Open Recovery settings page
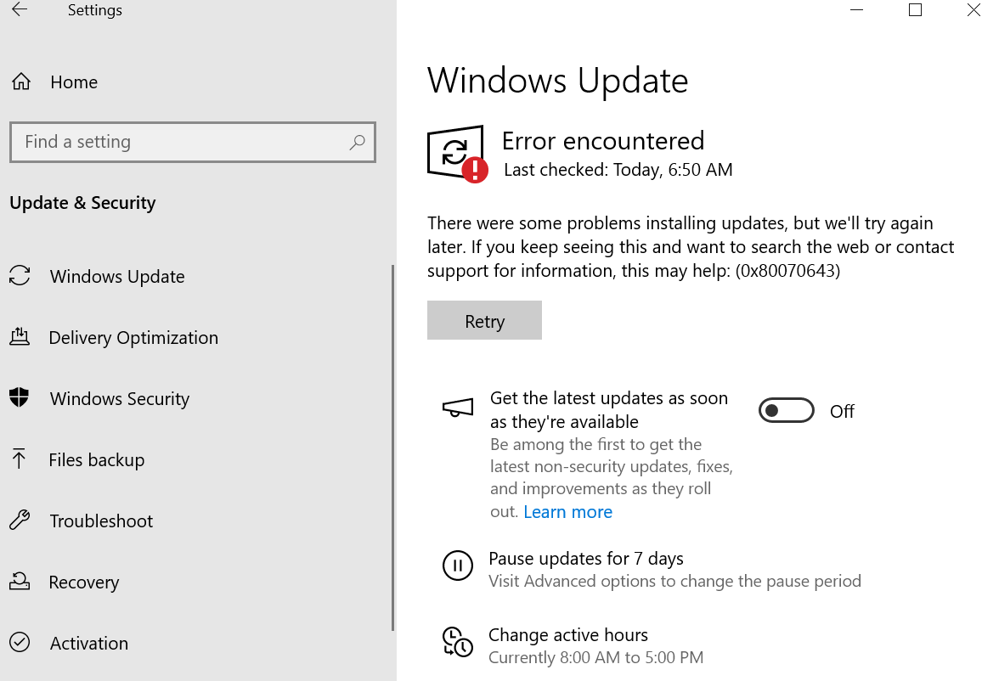 pyautogui.click(x=84, y=583)
